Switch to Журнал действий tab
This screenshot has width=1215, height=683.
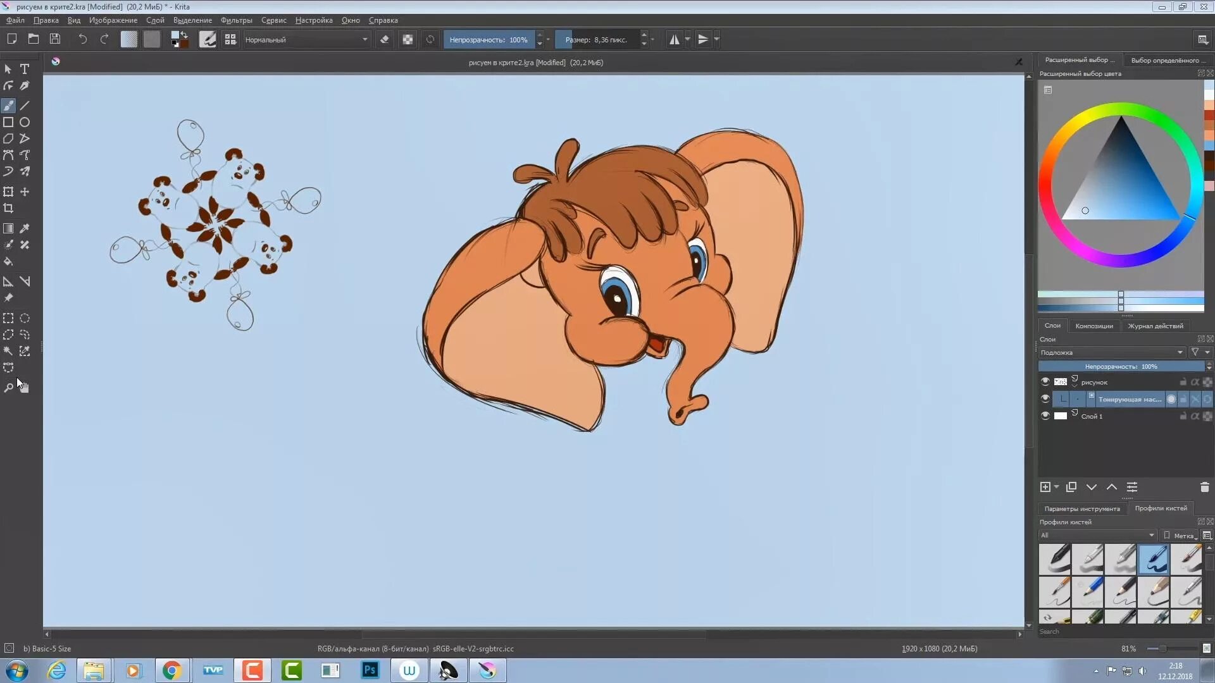[x=1155, y=326]
